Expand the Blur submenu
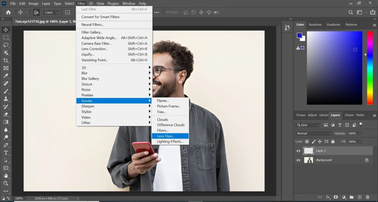The image size is (378, 202). (114, 73)
